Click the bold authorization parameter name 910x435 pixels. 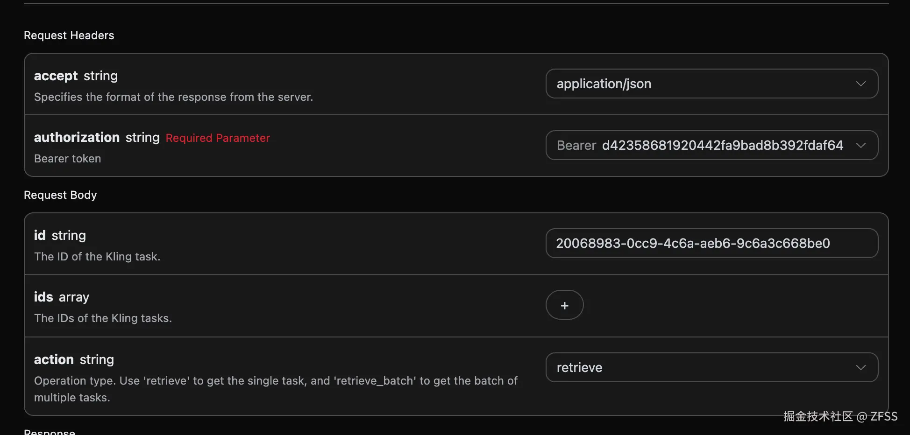(x=77, y=138)
